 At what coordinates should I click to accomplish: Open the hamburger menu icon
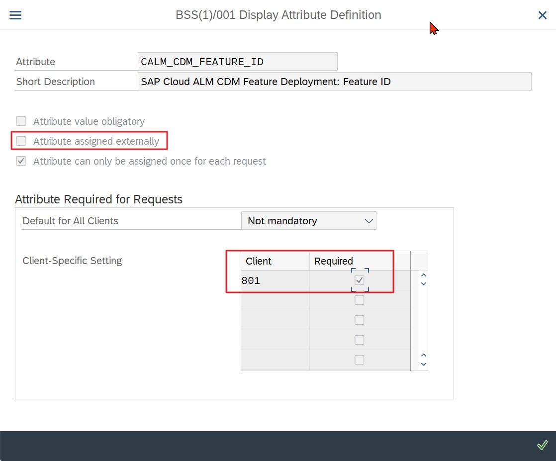pos(15,15)
